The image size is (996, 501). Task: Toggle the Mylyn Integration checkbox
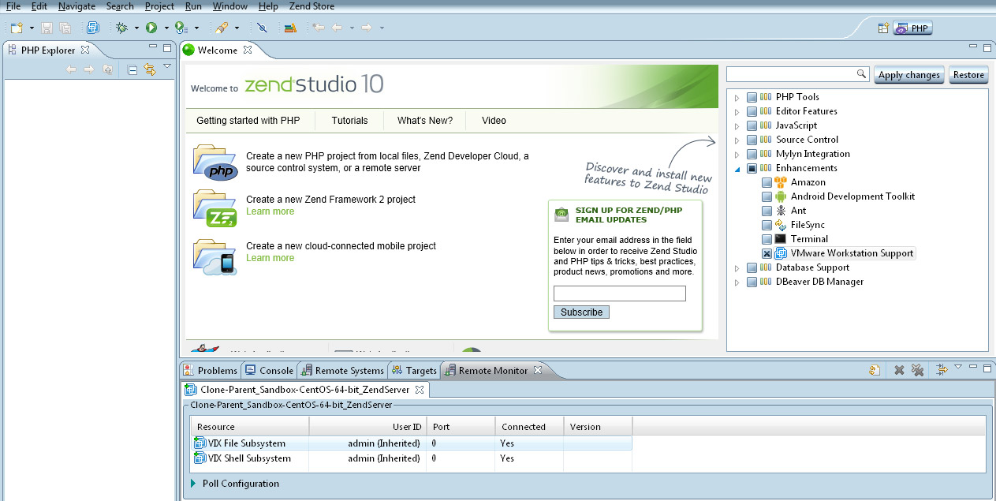coord(752,155)
